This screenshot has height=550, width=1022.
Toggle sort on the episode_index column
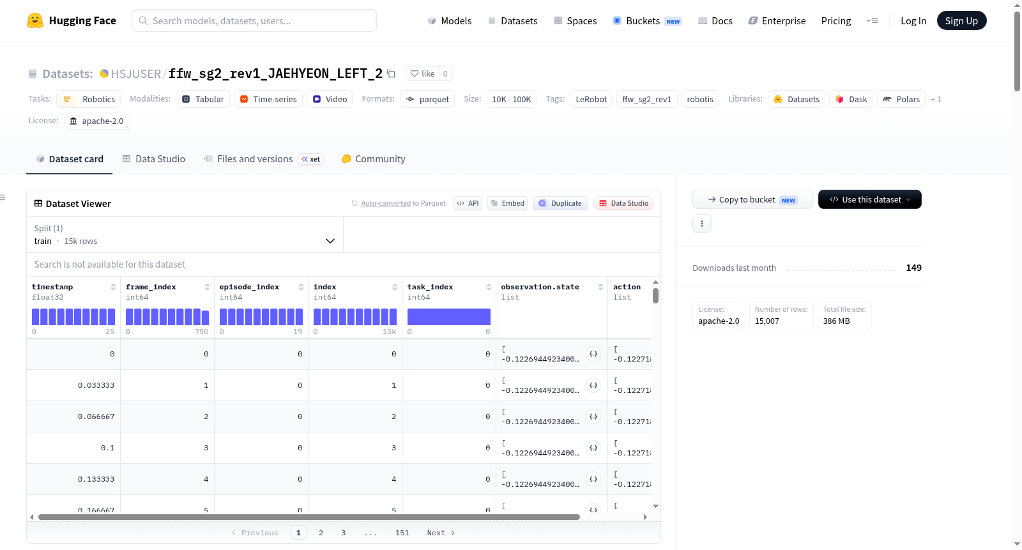coord(301,287)
